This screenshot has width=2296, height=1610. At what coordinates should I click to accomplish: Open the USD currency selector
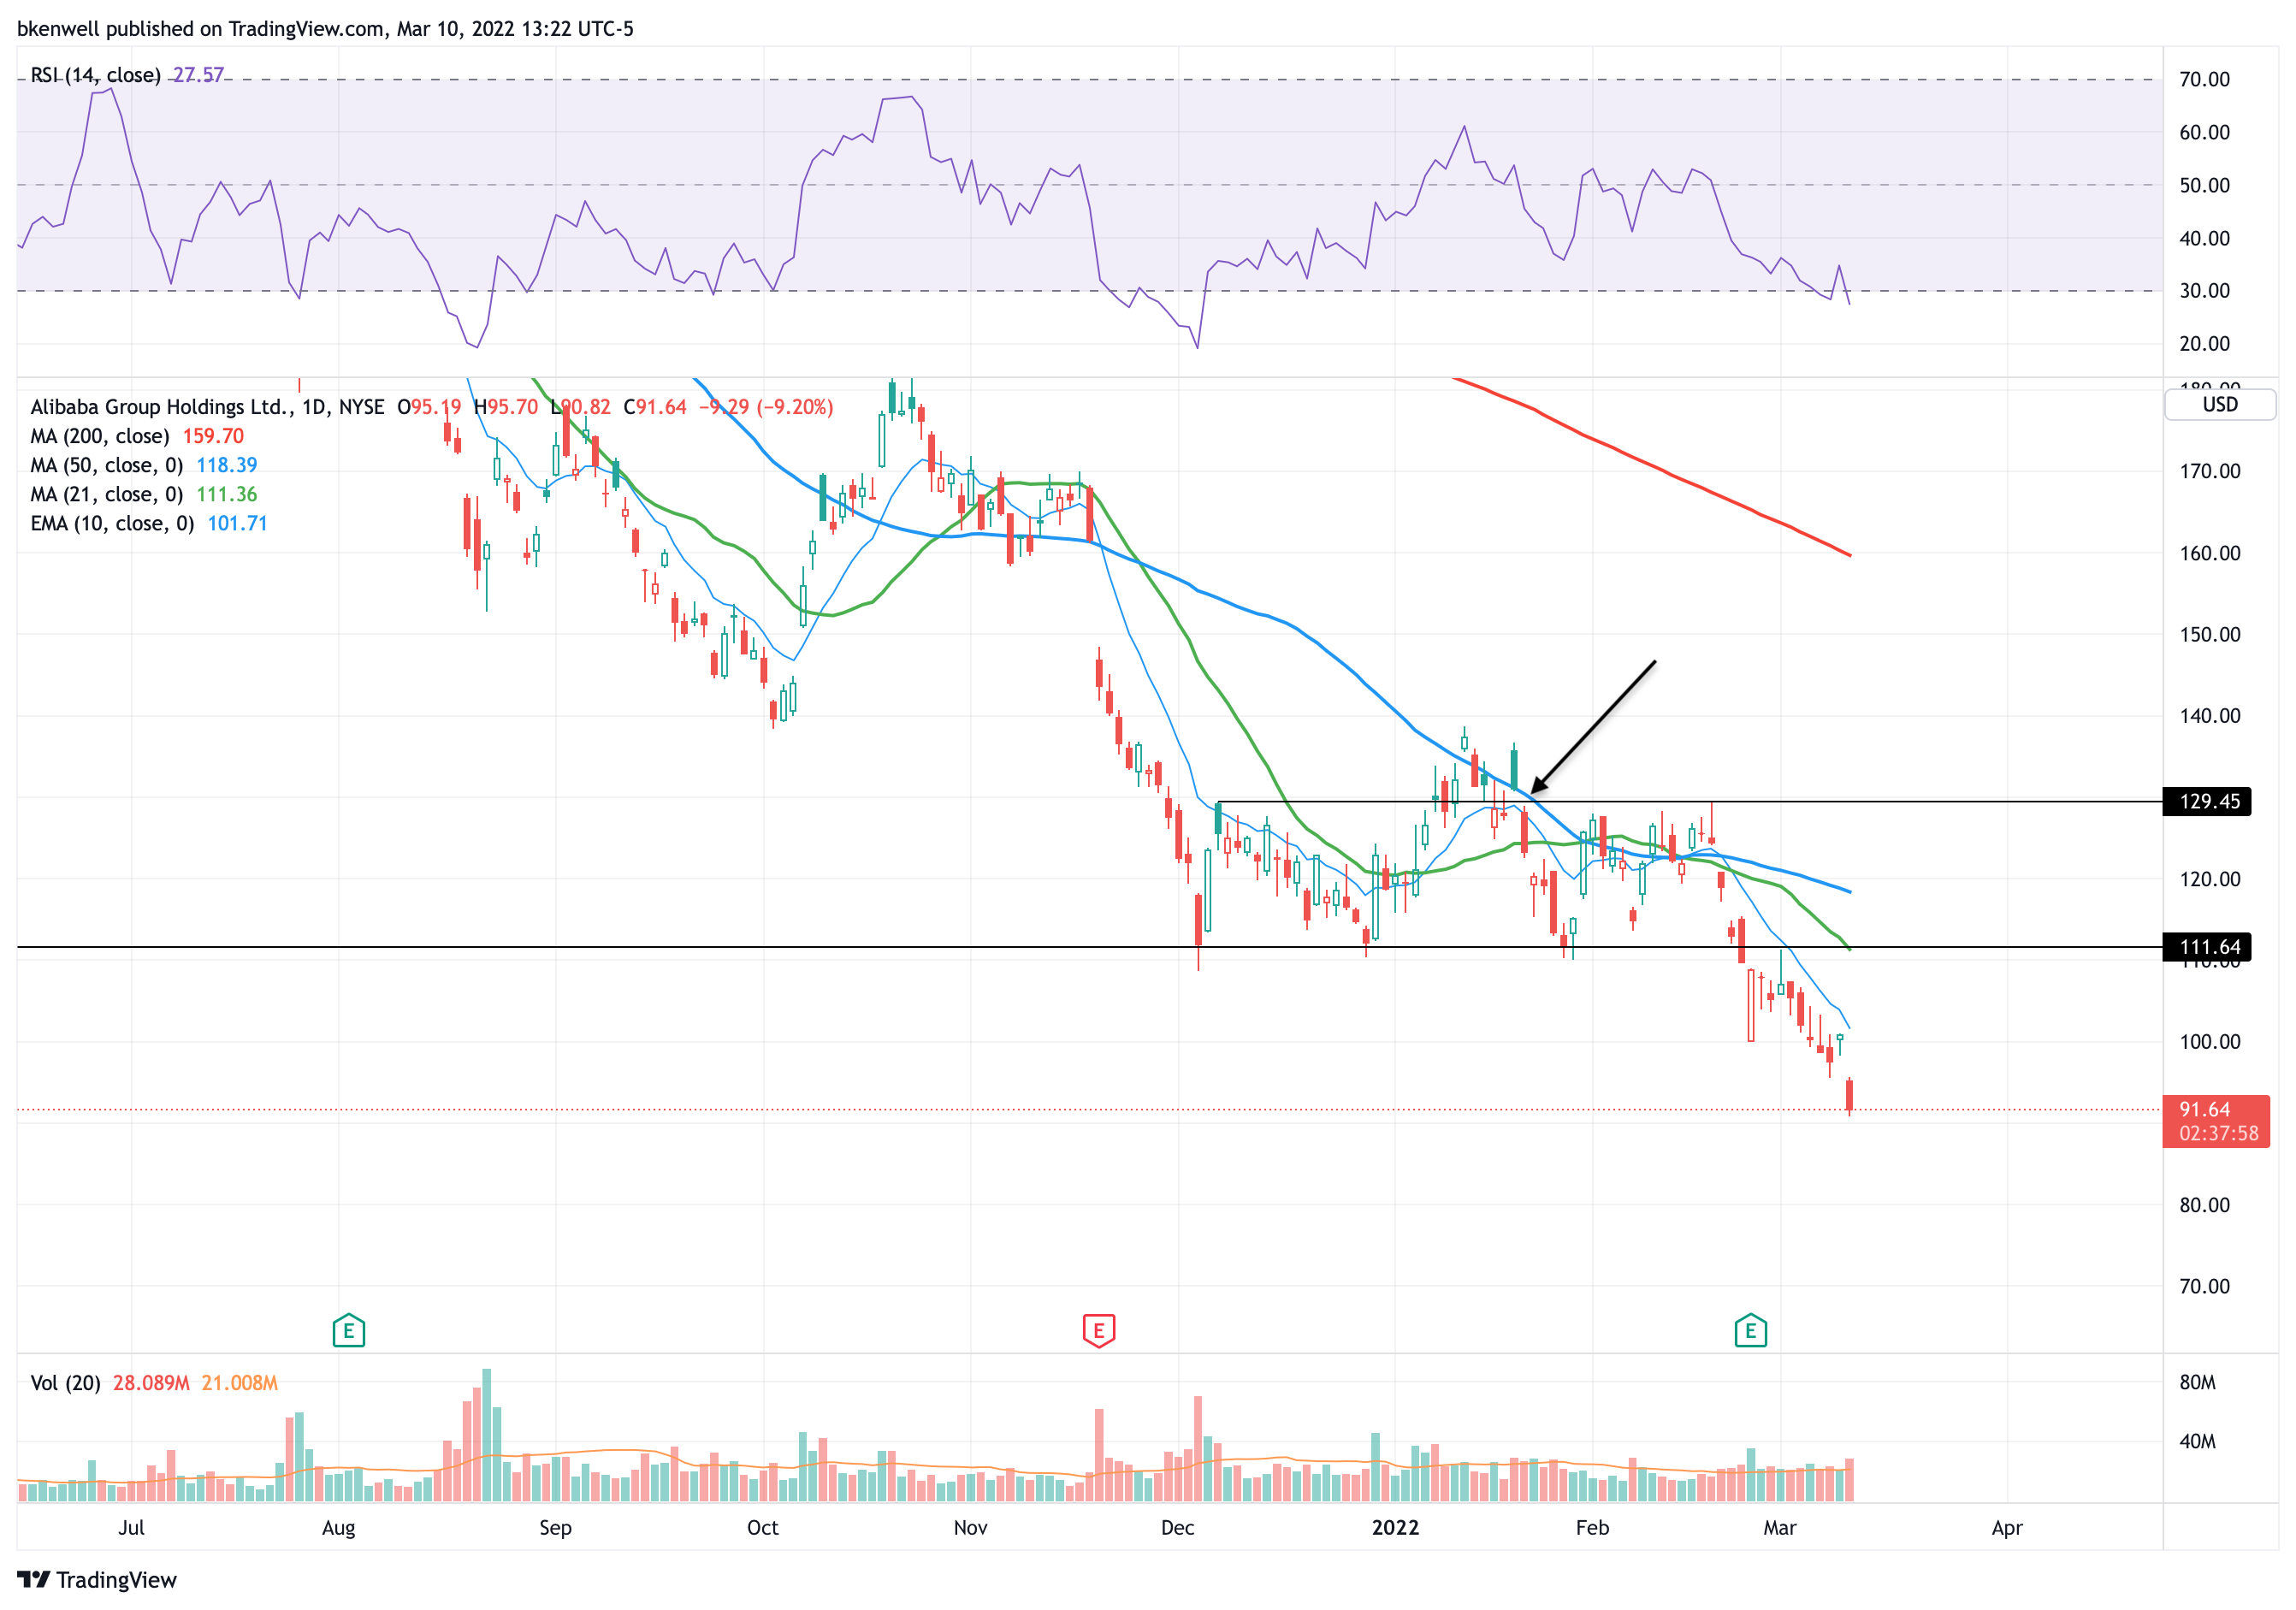pyautogui.click(x=2219, y=405)
